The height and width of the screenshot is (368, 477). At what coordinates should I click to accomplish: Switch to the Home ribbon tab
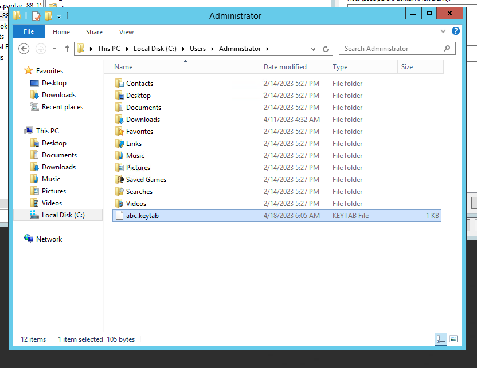[x=61, y=32]
